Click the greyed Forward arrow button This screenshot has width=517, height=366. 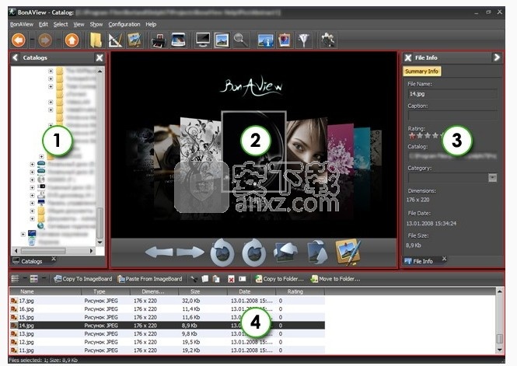(45, 40)
